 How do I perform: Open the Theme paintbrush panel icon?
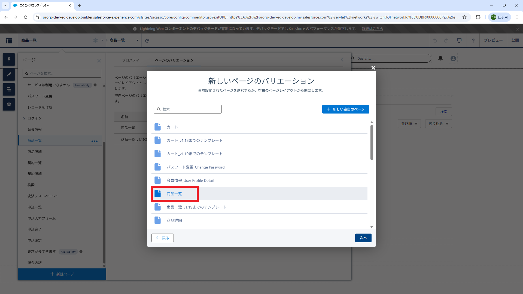click(x=9, y=74)
